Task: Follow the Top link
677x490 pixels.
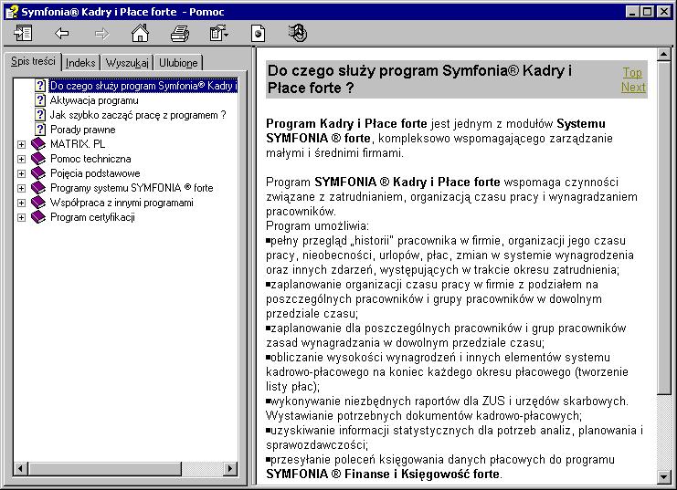Action: (x=632, y=72)
